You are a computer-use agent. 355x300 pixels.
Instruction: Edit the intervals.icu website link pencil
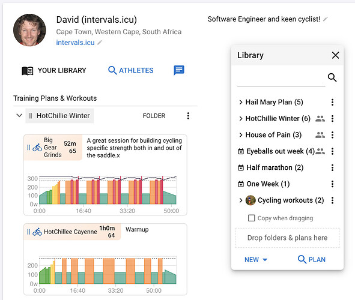pos(100,43)
